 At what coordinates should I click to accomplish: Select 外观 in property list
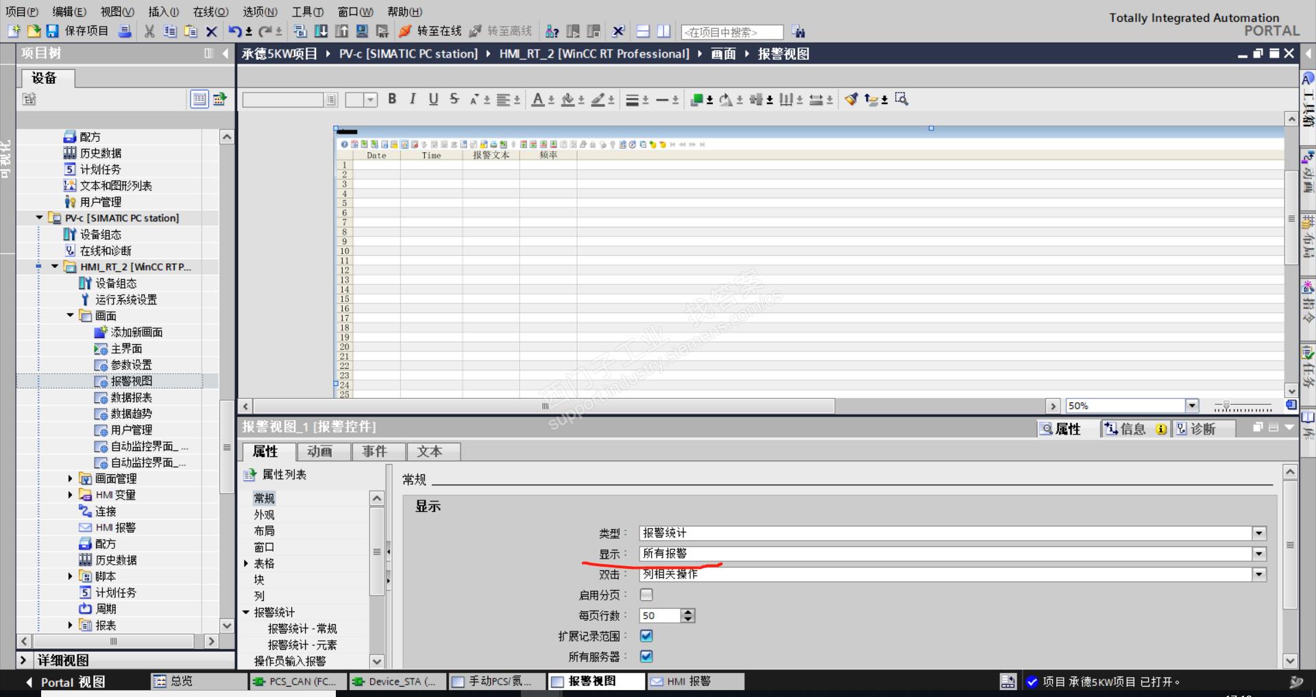pos(264,515)
